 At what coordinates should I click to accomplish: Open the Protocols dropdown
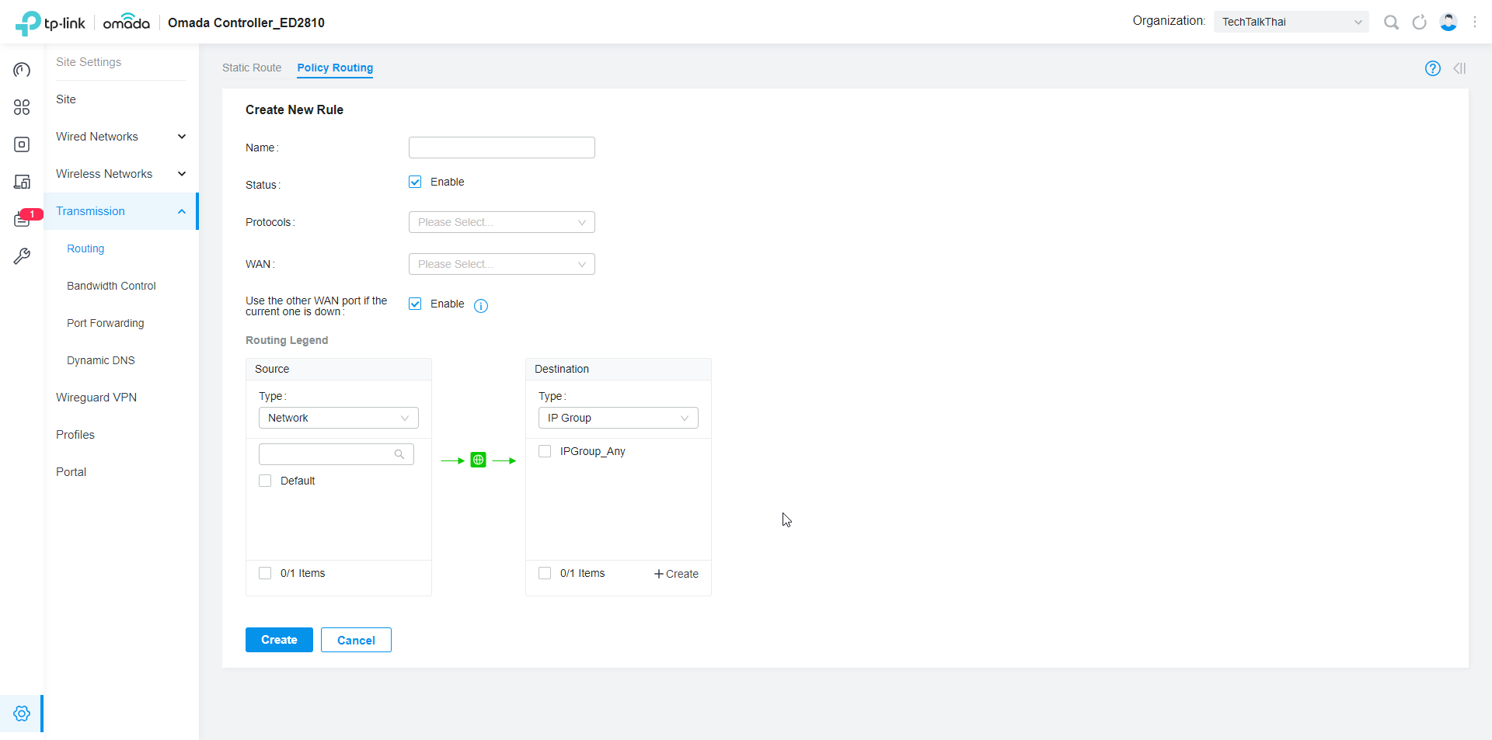pyautogui.click(x=501, y=222)
